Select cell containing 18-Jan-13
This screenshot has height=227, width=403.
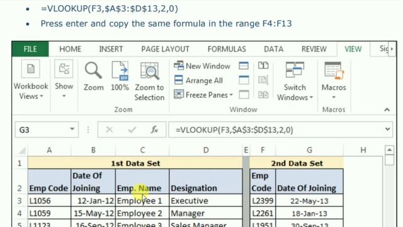coord(309,213)
